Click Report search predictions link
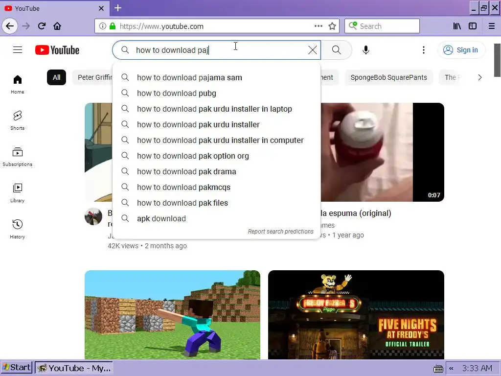This screenshot has width=501, height=376. click(x=280, y=232)
